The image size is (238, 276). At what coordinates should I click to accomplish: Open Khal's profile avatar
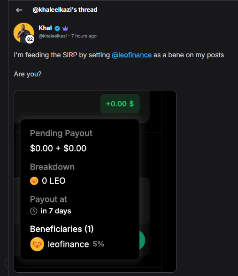(23, 33)
